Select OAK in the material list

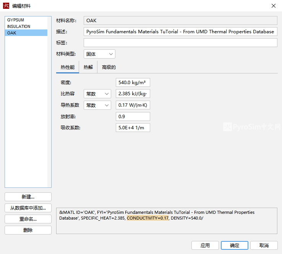(26, 33)
